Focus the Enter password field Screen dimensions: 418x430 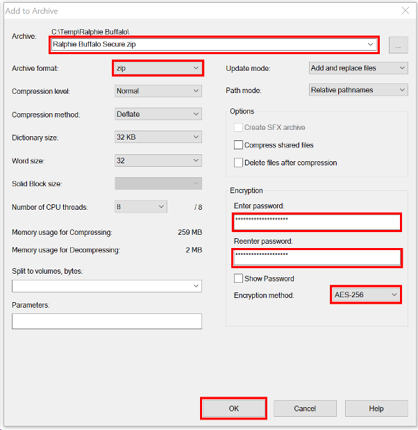(x=317, y=222)
